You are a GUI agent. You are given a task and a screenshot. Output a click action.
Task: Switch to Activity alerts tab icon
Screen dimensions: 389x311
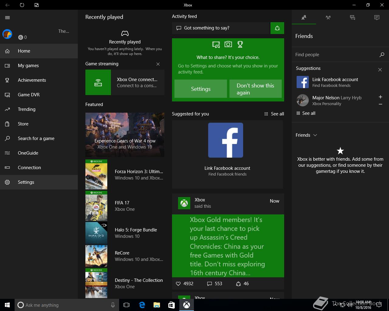[377, 18]
